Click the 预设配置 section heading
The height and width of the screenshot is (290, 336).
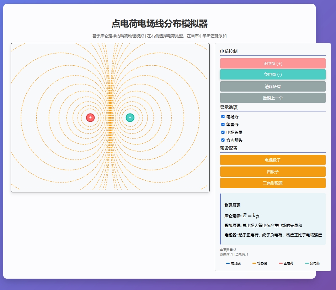click(x=229, y=148)
